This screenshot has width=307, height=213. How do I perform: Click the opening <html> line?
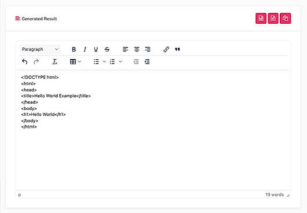28,83
